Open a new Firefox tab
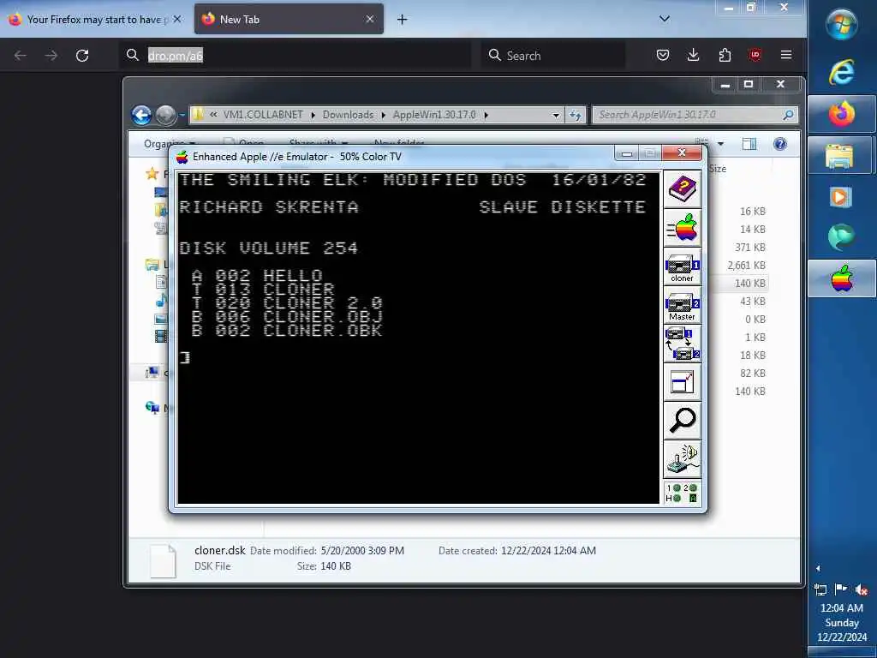Image resolution: width=877 pixels, height=658 pixels. pyautogui.click(x=402, y=20)
